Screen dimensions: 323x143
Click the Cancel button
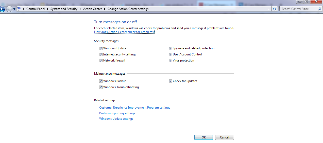click(x=225, y=137)
